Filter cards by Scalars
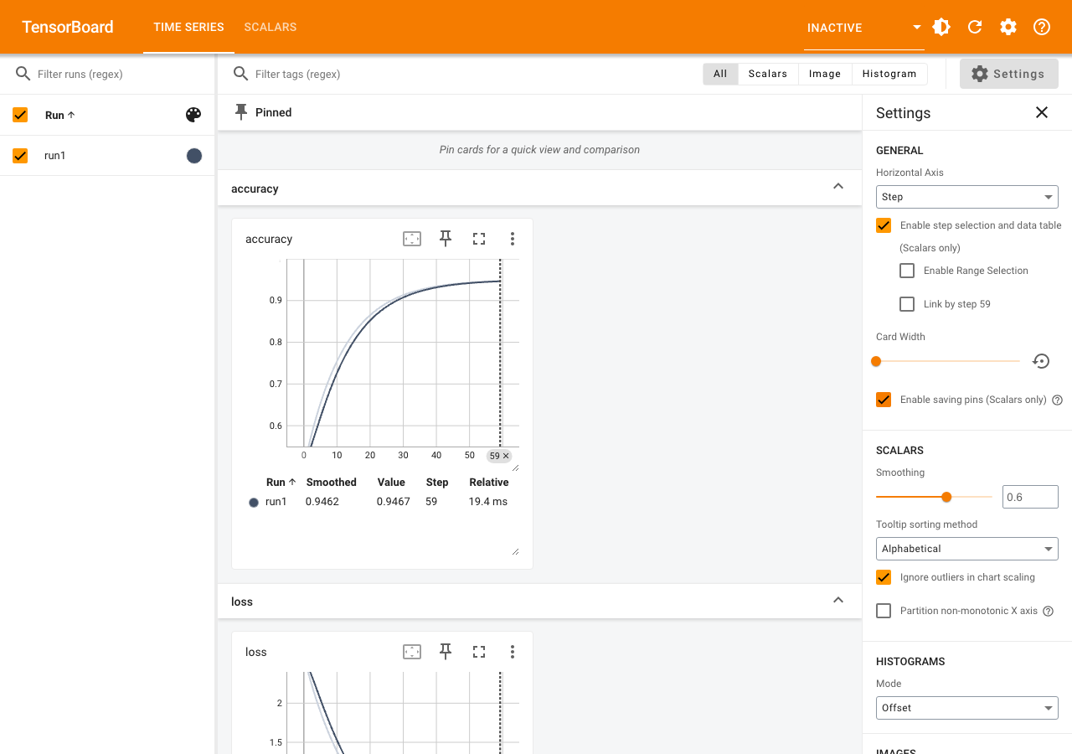1072x754 pixels. 768,74
